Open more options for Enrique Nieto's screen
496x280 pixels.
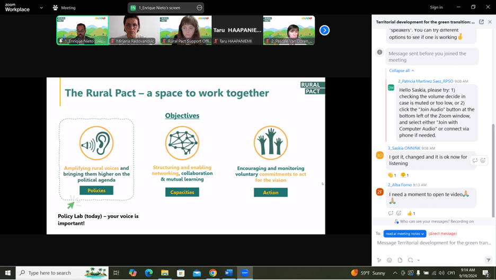coord(199,8)
